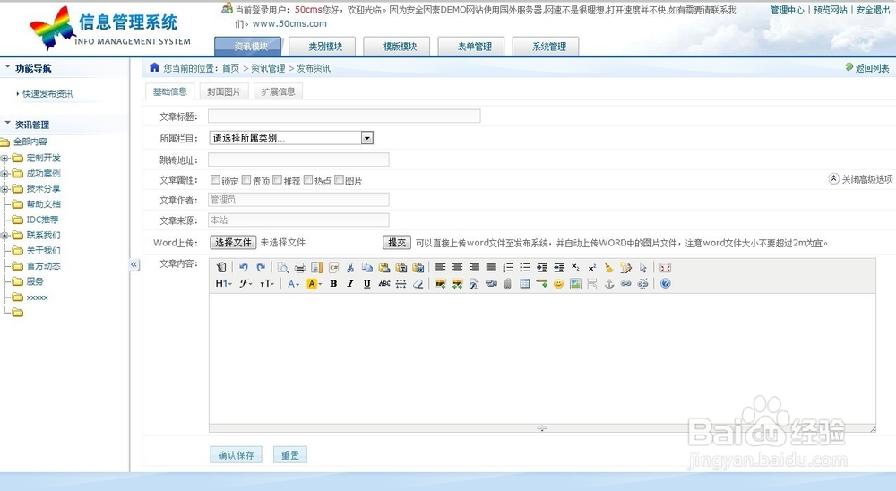This screenshot has width=896, height=491.
Task: Click the 重置 reset button
Action: pyautogui.click(x=289, y=455)
